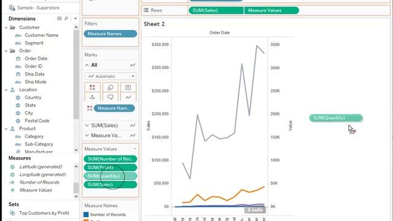Open the Label marks button
The image size is (393, 221).
coord(128,87)
